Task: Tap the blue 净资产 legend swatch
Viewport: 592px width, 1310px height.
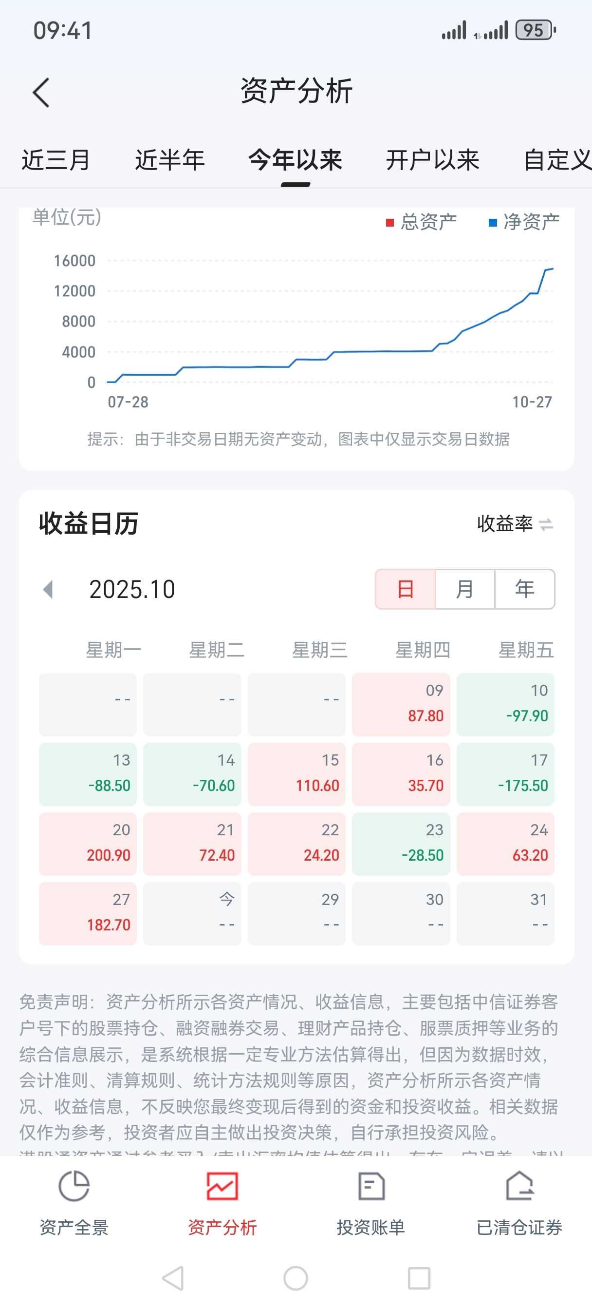Action: point(492,223)
